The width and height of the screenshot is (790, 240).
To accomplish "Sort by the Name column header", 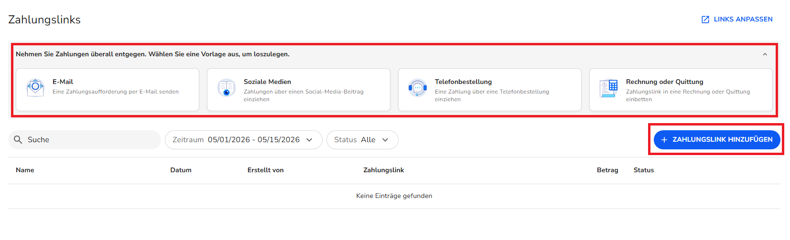I will point(25,170).
